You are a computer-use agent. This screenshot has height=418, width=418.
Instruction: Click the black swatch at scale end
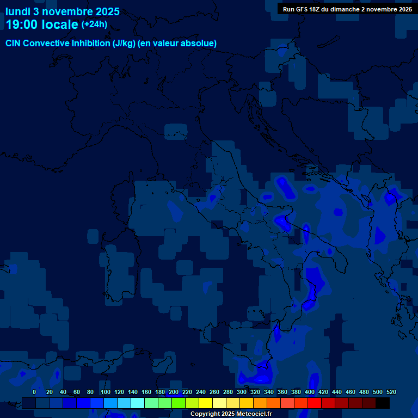[383, 403]
